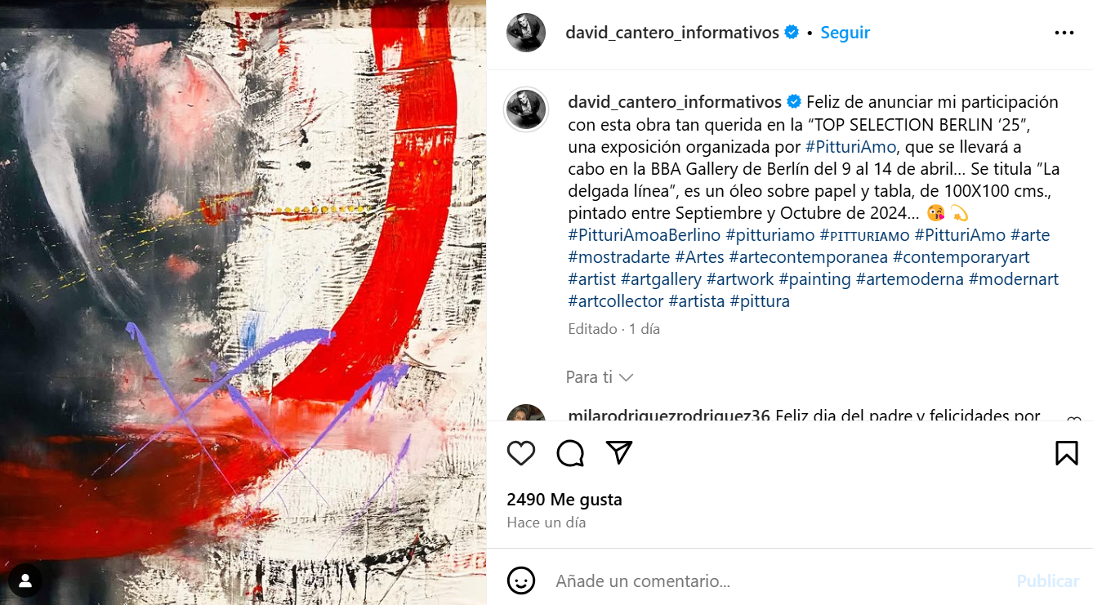Like milarodriguezrodriguez36's comment with the small heart
The height and width of the screenshot is (605, 1093).
[1073, 420]
